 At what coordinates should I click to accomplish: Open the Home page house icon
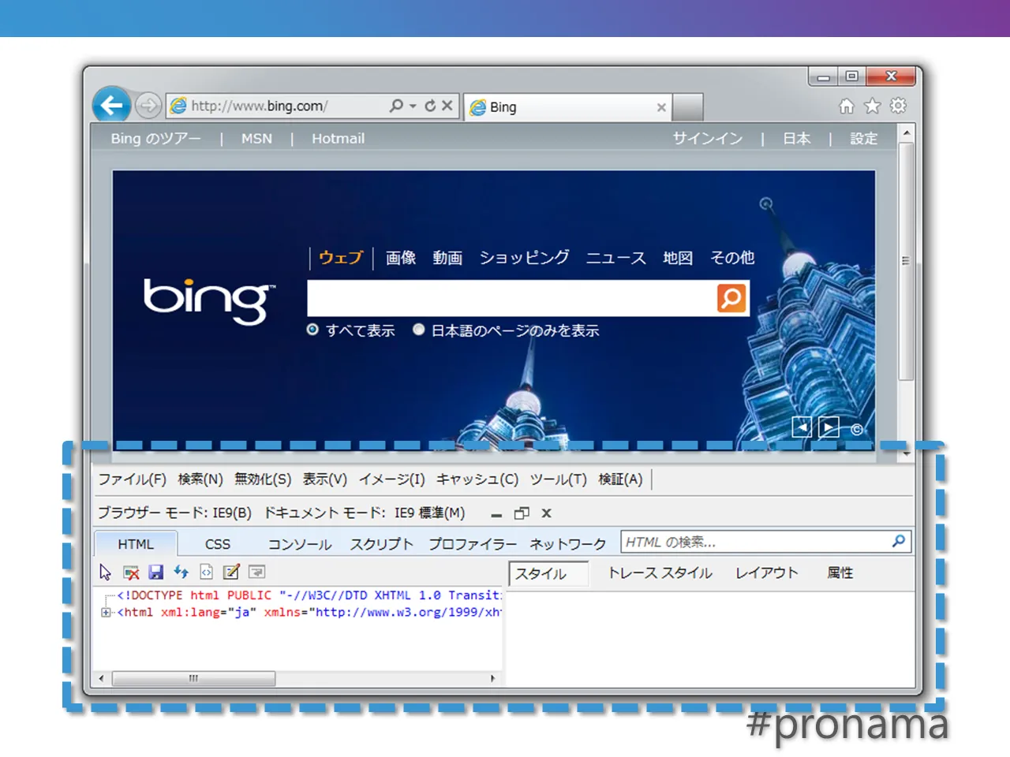(x=847, y=106)
